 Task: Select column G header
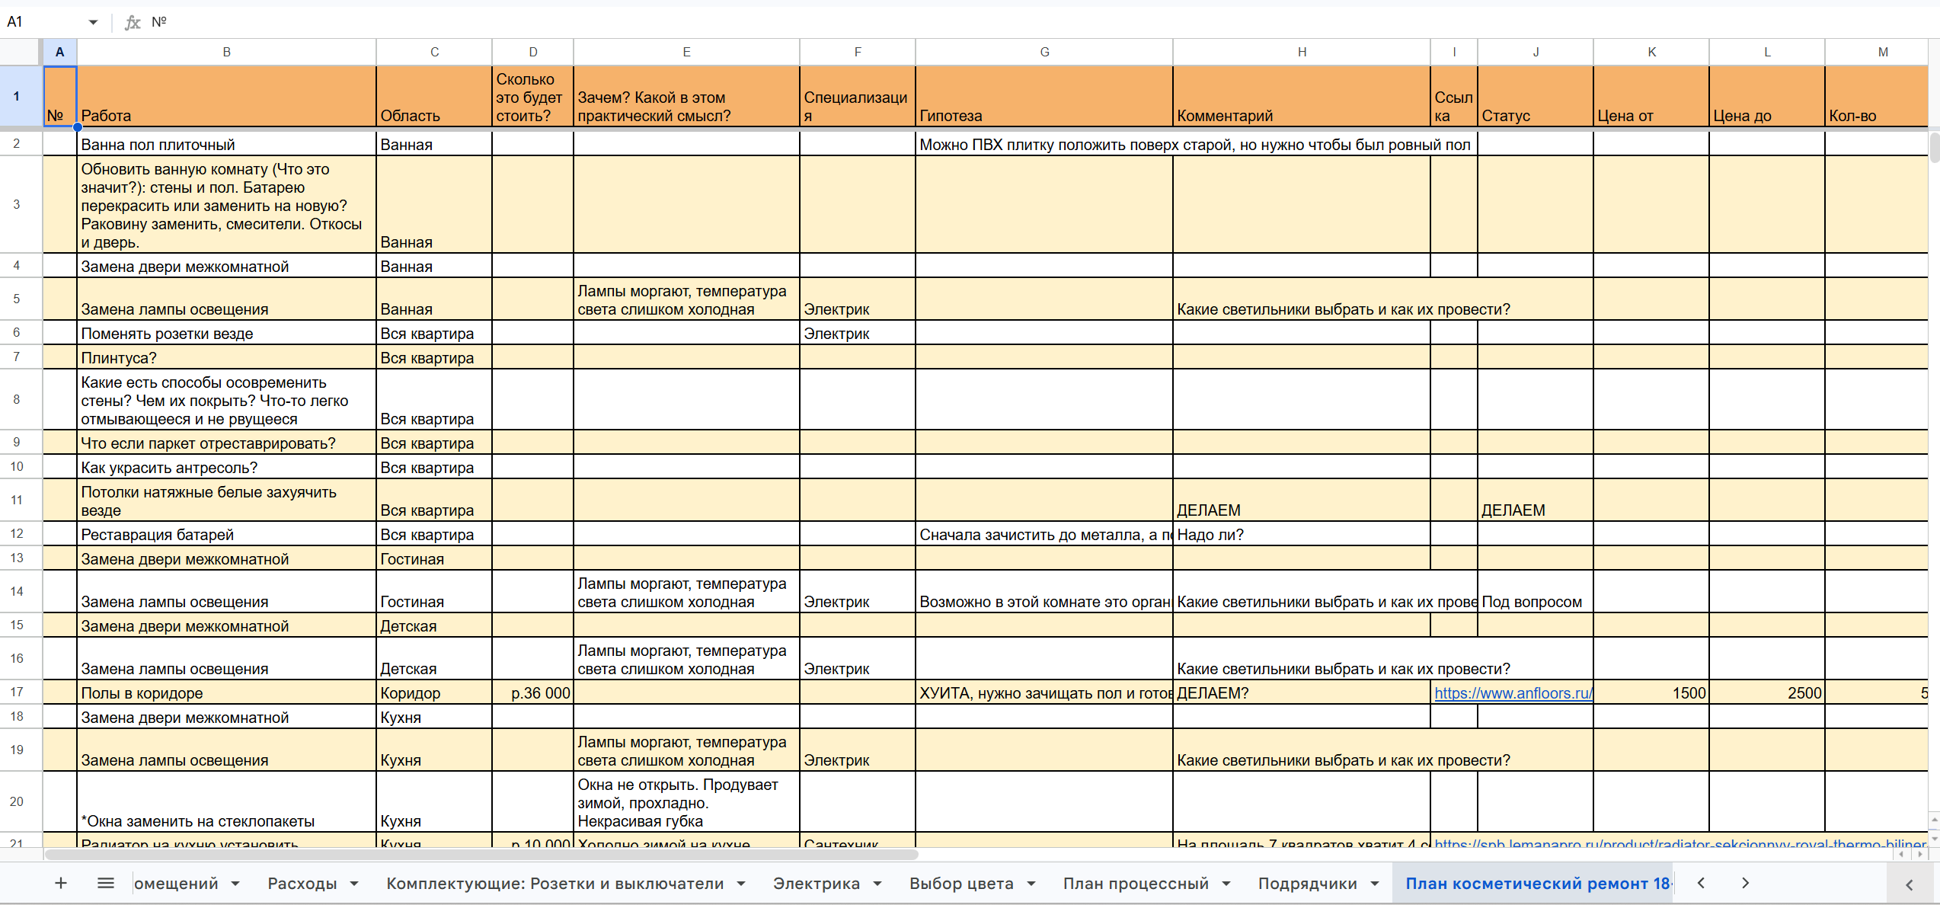pos(1044,52)
